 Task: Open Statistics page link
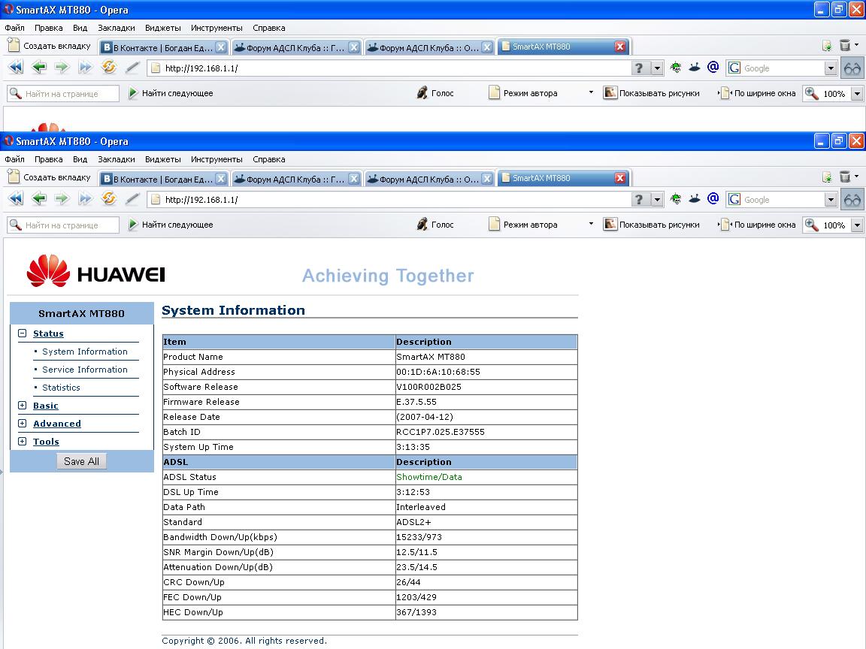coord(61,388)
